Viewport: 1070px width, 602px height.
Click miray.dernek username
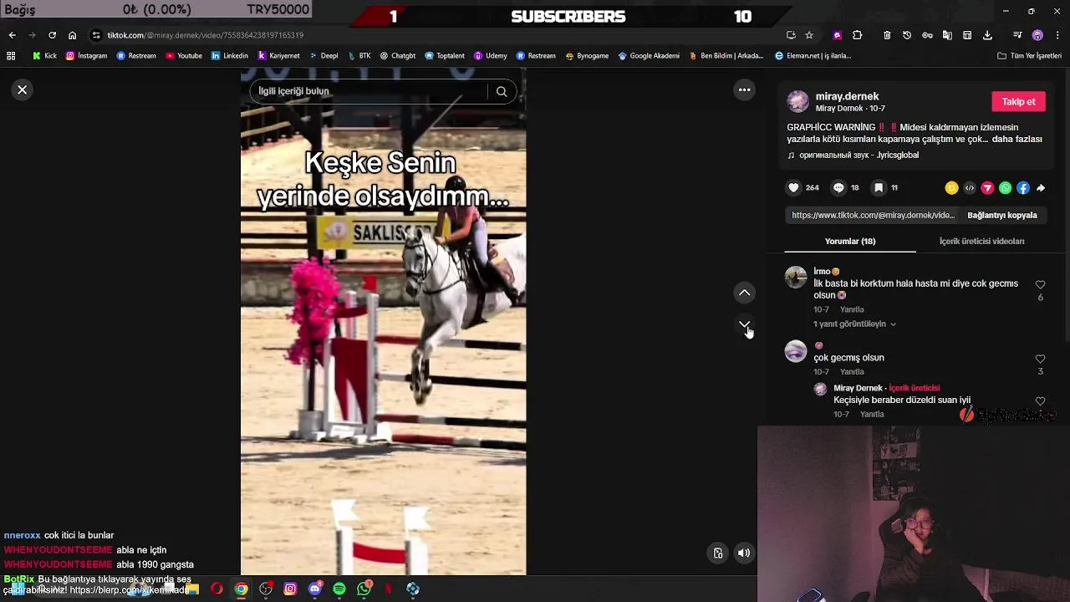click(x=847, y=96)
